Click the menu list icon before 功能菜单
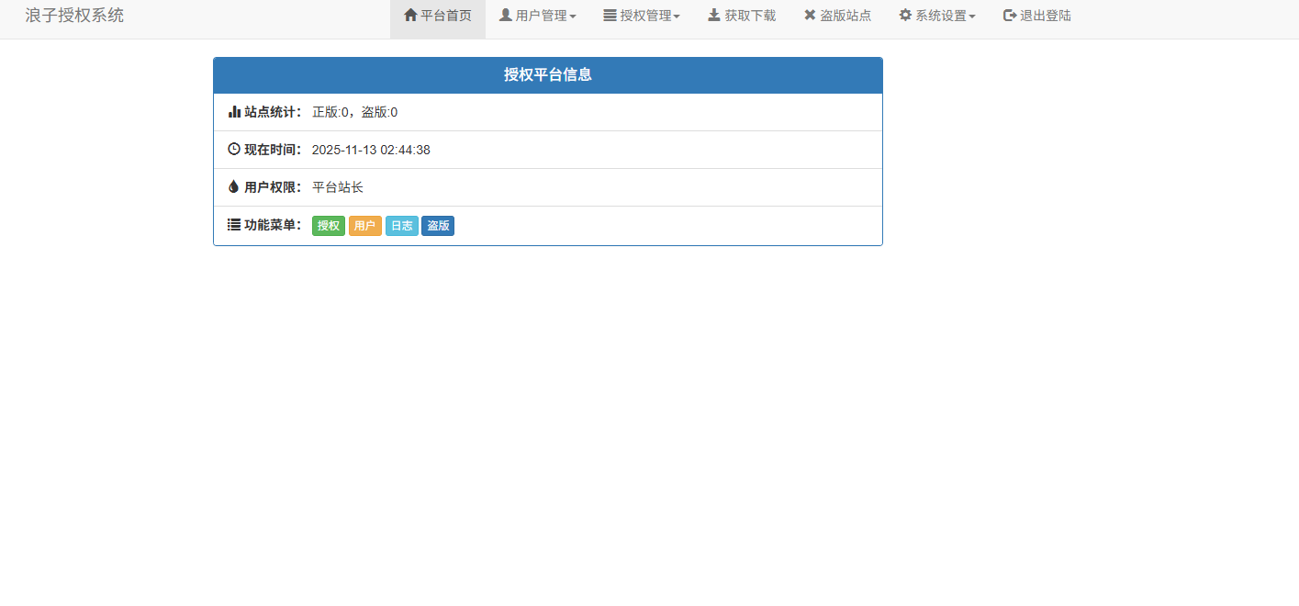 [234, 224]
